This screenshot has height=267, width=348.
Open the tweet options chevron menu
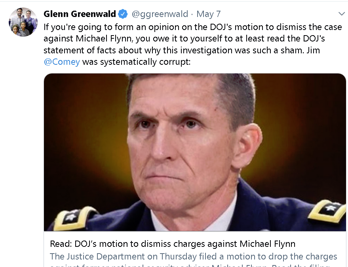(342, 14)
